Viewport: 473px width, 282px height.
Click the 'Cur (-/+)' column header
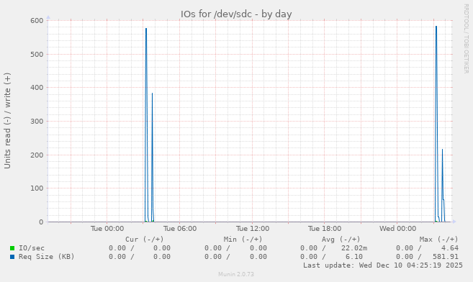(x=145, y=240)
